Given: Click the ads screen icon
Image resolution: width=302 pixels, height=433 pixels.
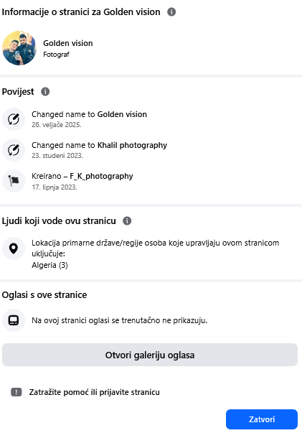Looking at the screenshot, I should [14, 320].
